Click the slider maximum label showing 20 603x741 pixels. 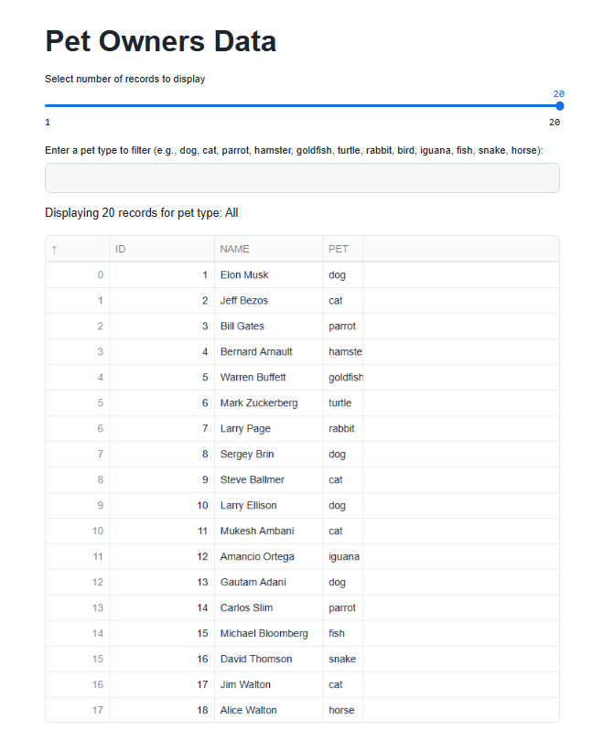(x=556, y=122)
